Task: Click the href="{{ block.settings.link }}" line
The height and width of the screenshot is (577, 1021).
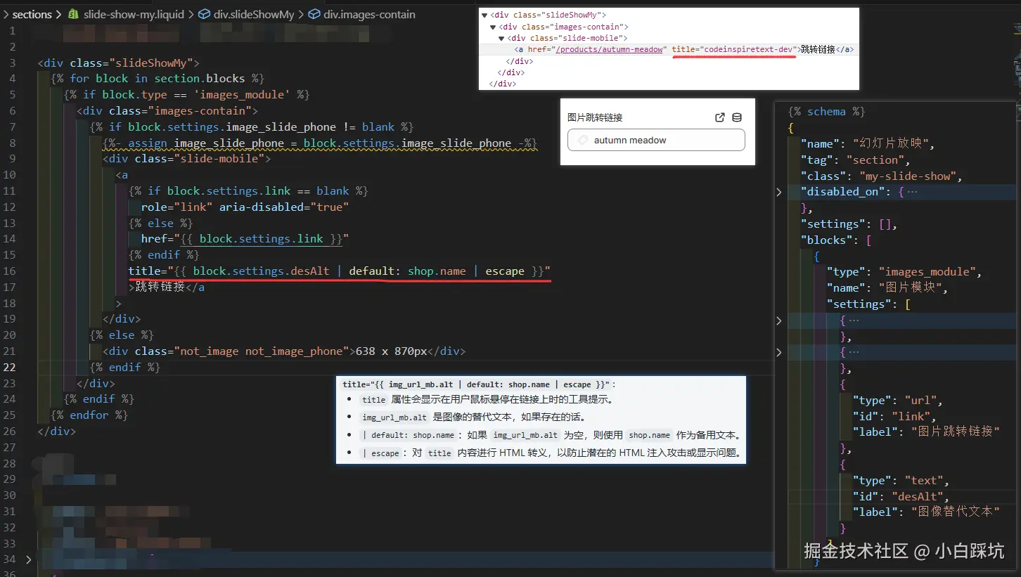Action: [245, 238]
